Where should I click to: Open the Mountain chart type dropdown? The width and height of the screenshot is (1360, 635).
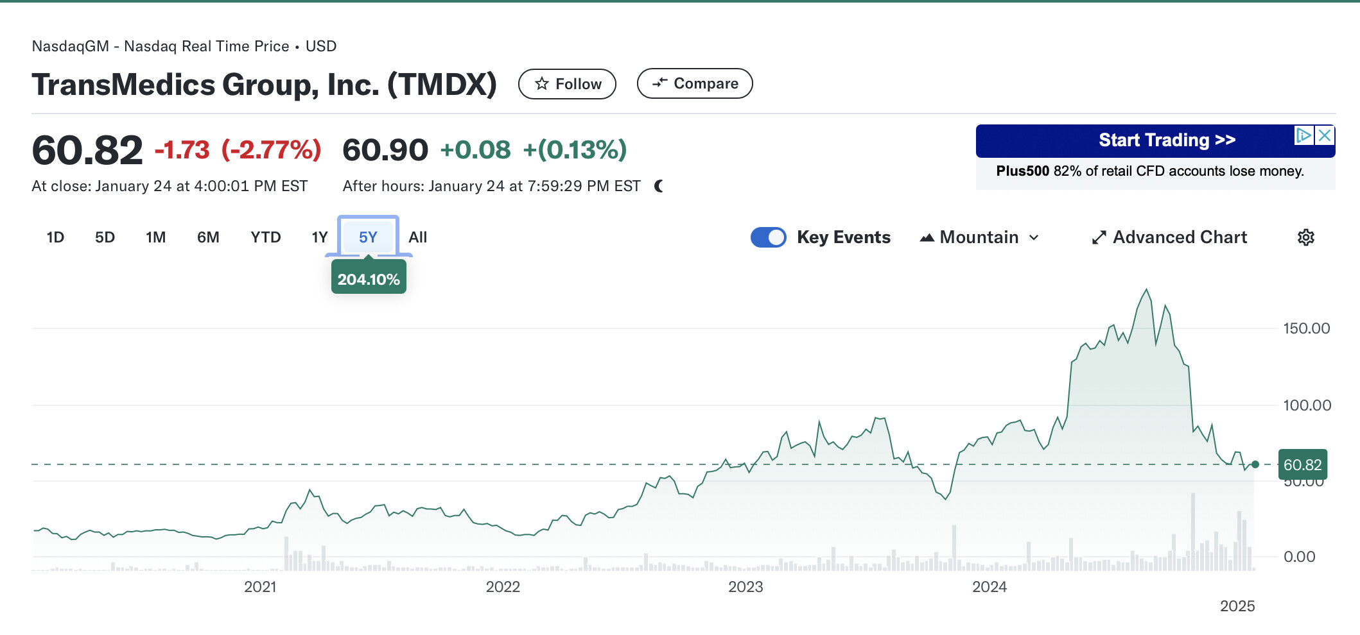click(979, 237)
